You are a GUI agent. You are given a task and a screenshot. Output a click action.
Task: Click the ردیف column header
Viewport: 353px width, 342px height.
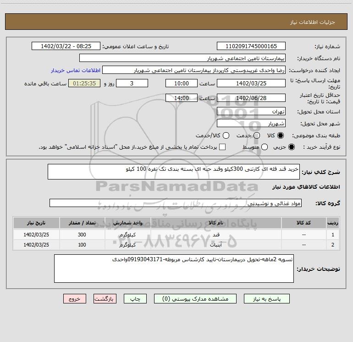click(x=333, y=223)
